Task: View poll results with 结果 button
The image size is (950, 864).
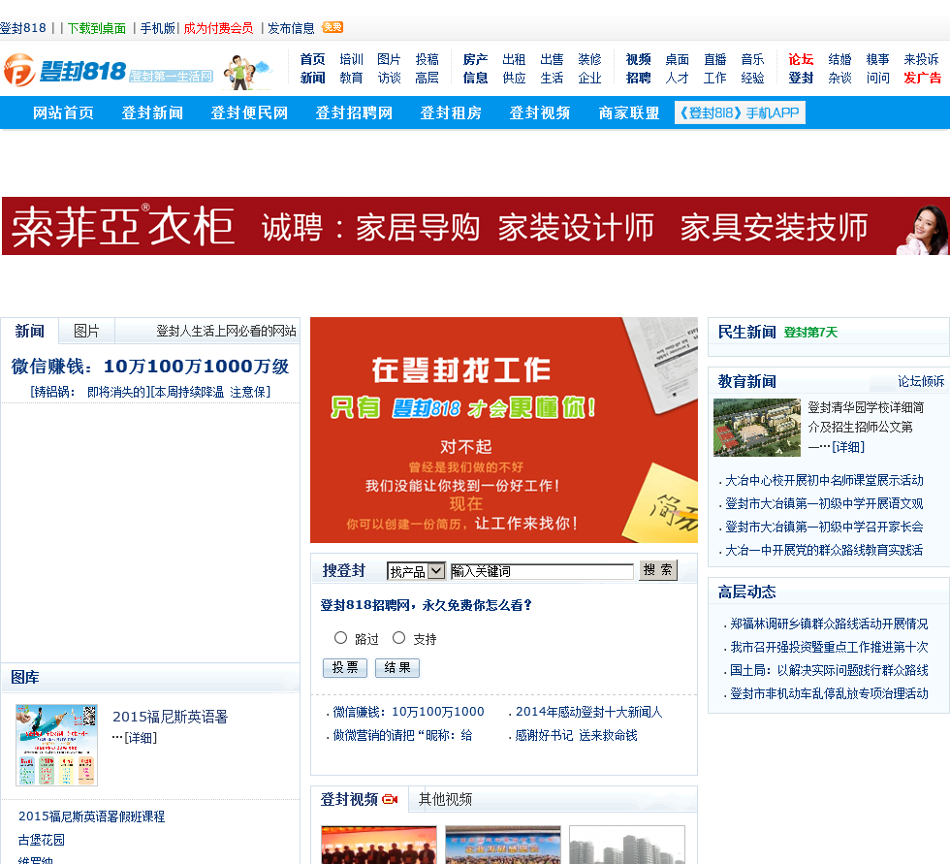Action: point(396,668)
